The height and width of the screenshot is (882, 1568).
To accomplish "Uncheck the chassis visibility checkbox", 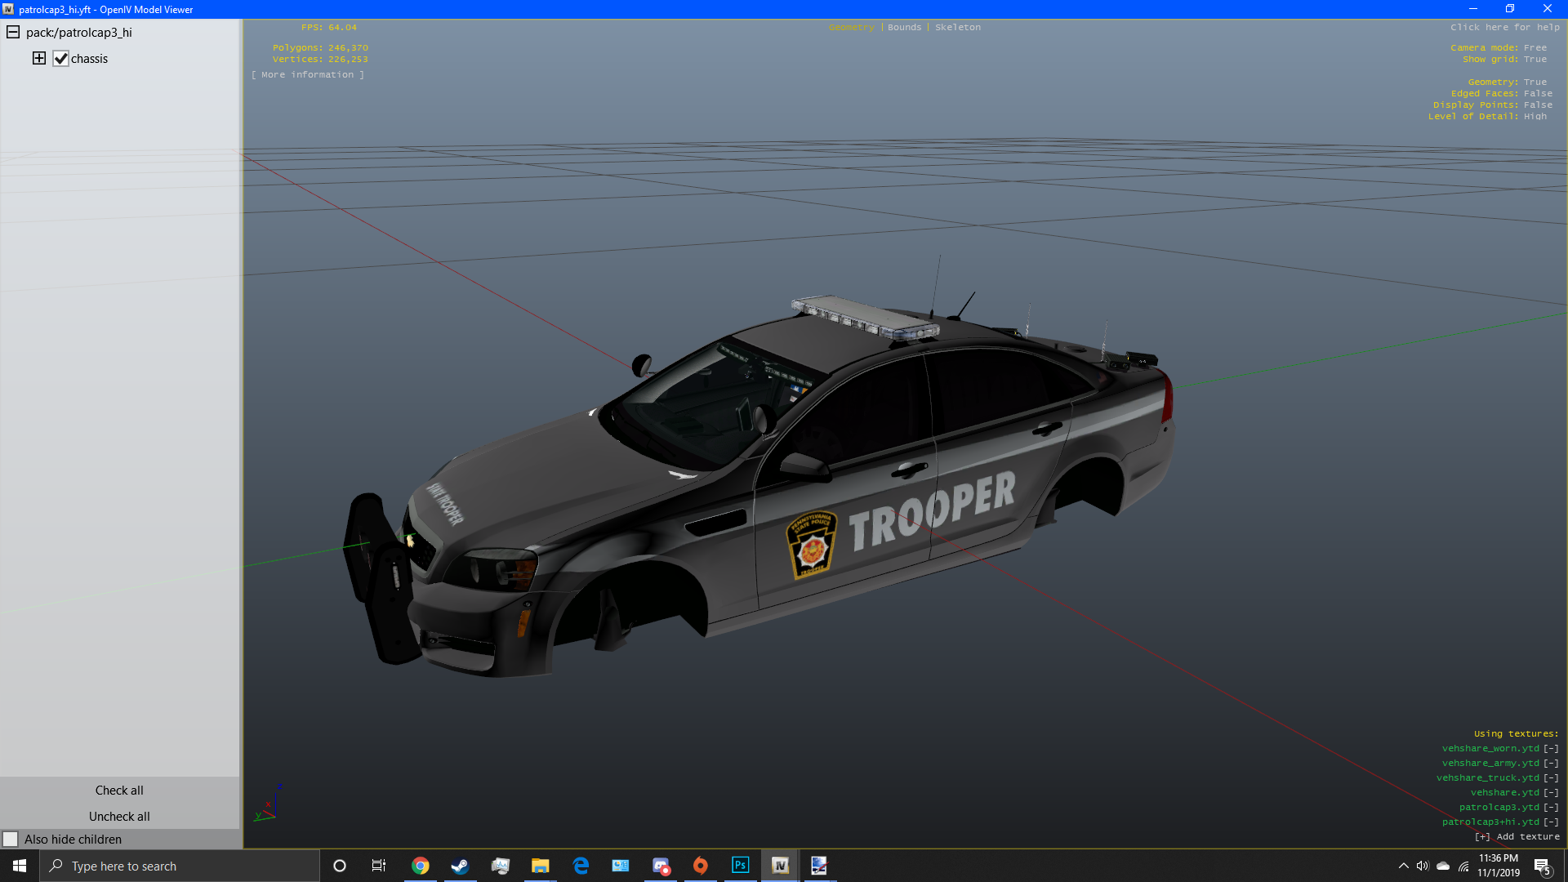I will coord(60,59).
